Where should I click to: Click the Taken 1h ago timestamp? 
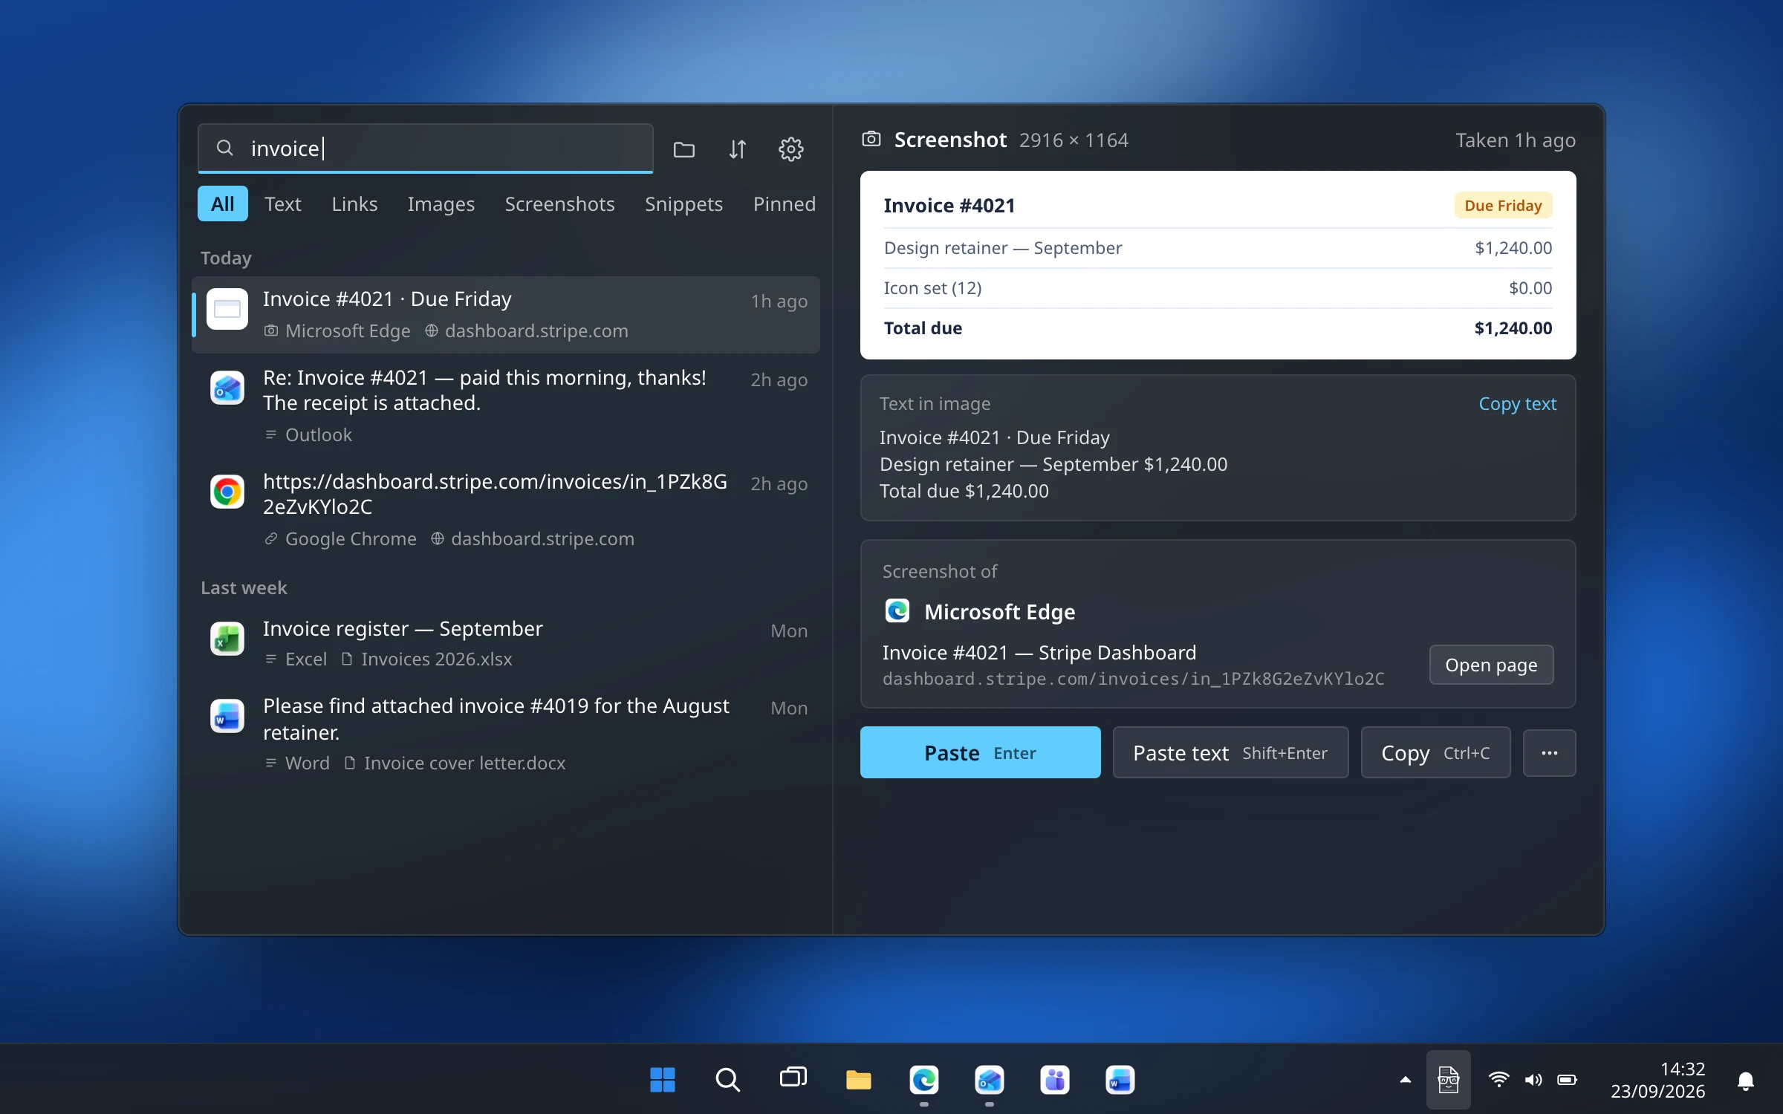tap(1516, 140)
